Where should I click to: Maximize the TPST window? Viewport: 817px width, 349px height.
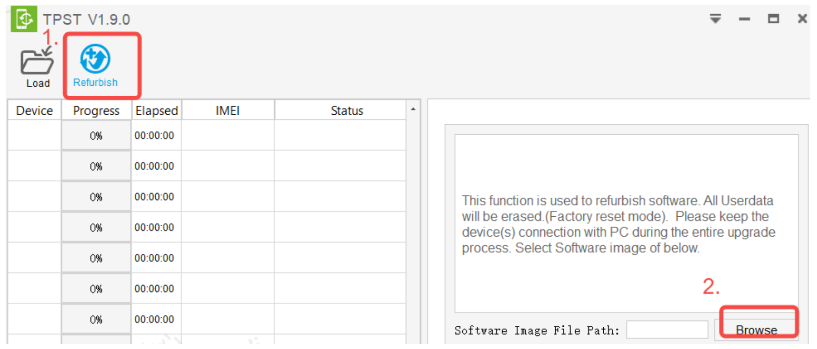pyautogui.click(x=773, y=19)
